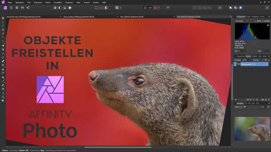Click the Invert Pixel Selection icon

106,8
